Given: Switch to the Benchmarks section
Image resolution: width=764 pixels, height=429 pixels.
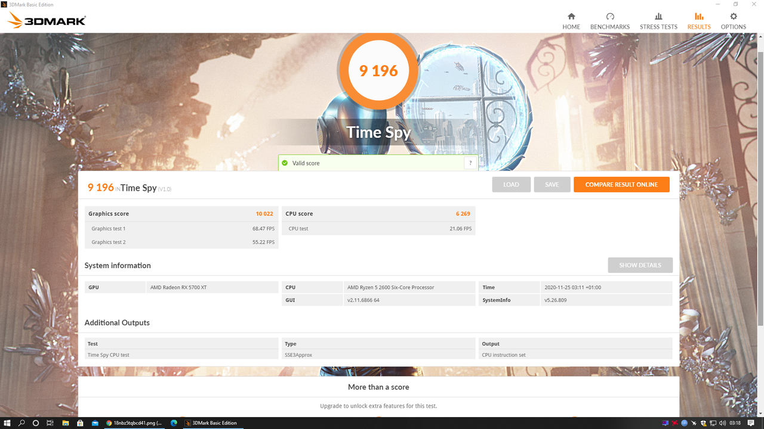Looking at the screenshot, I should [609, 20].
